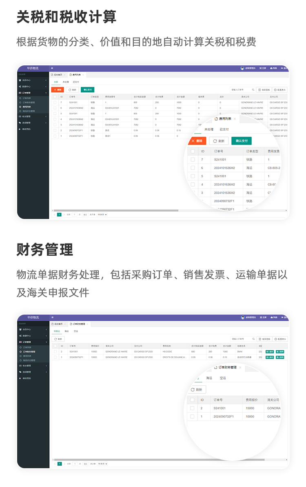This screenshot has width=306, height=487.
Task: Click the 风格 theme icon on the 订单财务管理 screen
Action: [x=274, y=317]
